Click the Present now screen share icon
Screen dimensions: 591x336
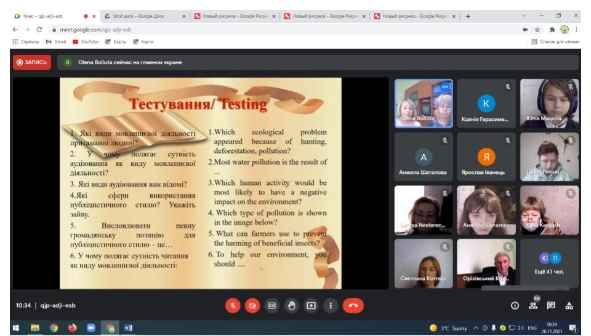[312, 305]
